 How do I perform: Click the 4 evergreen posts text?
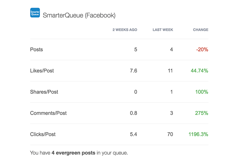(x=74, y=153)
